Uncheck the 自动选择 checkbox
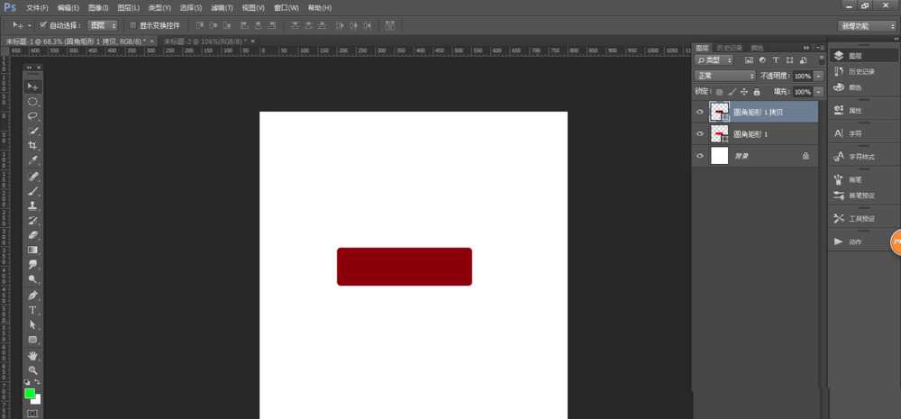Screen dimensions: 901x419 coord(43,25)
